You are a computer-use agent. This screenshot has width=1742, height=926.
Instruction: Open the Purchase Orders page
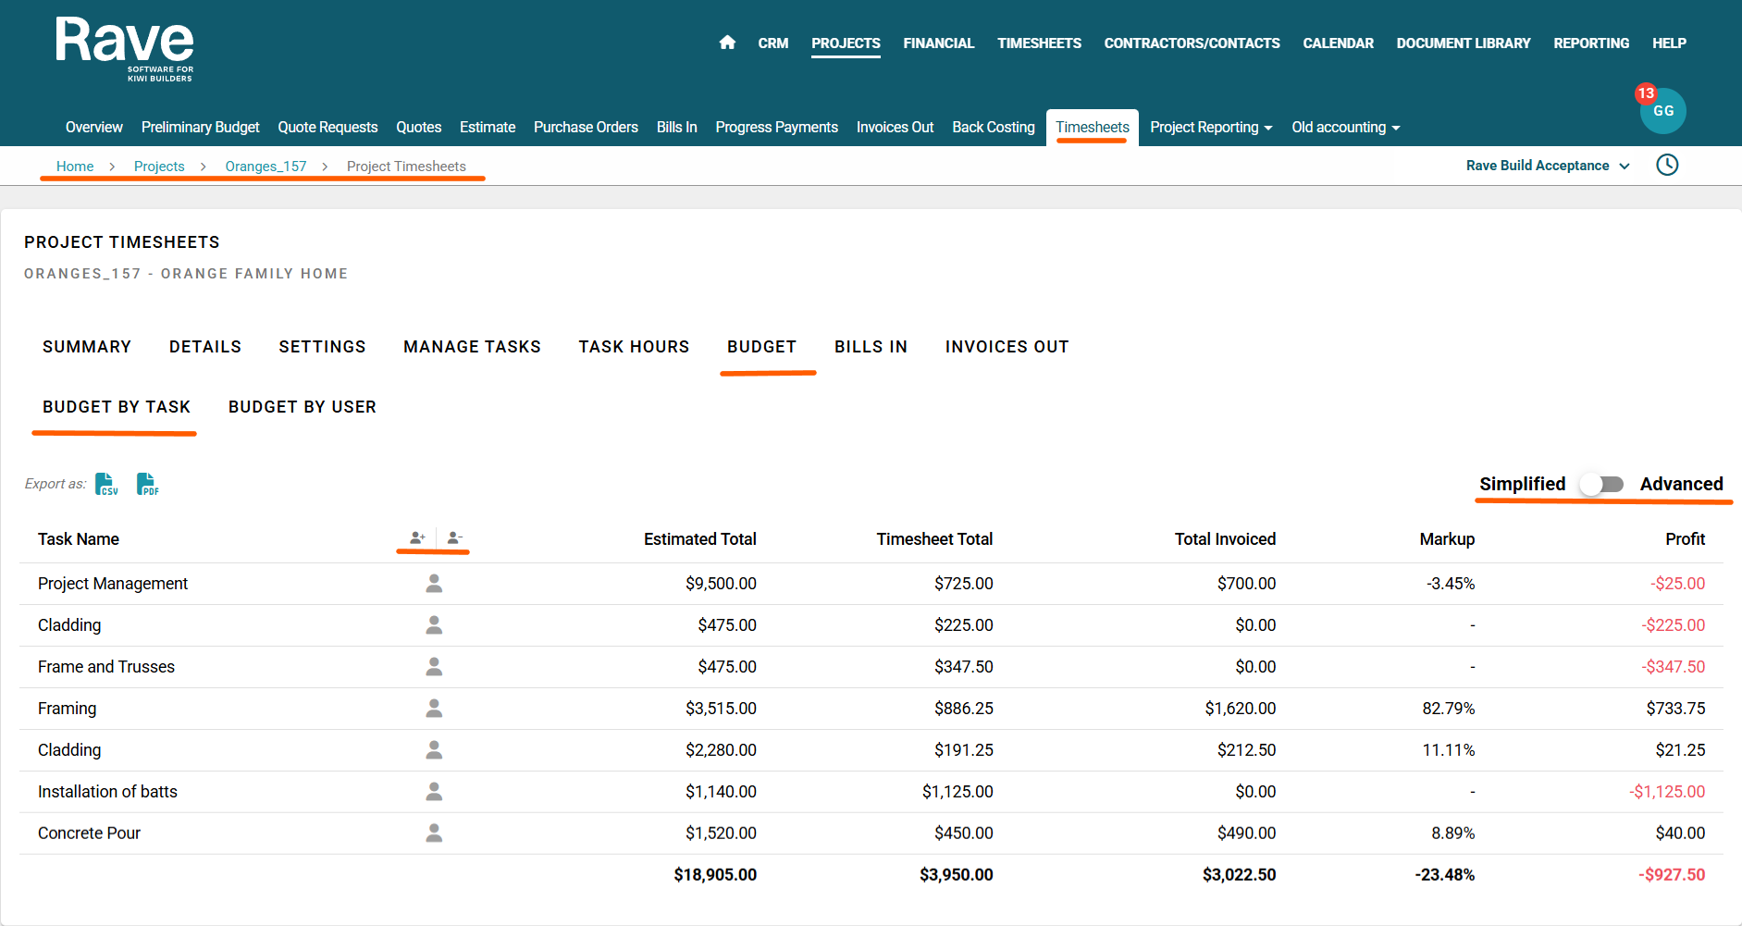tap(586, 128)
